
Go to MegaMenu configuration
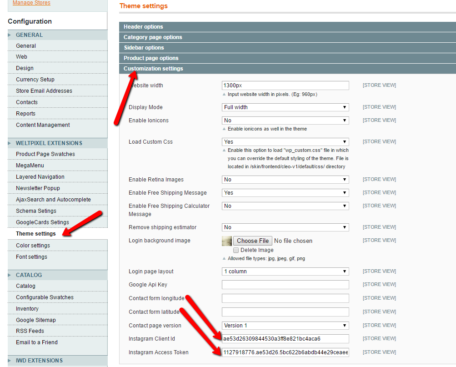30,166
